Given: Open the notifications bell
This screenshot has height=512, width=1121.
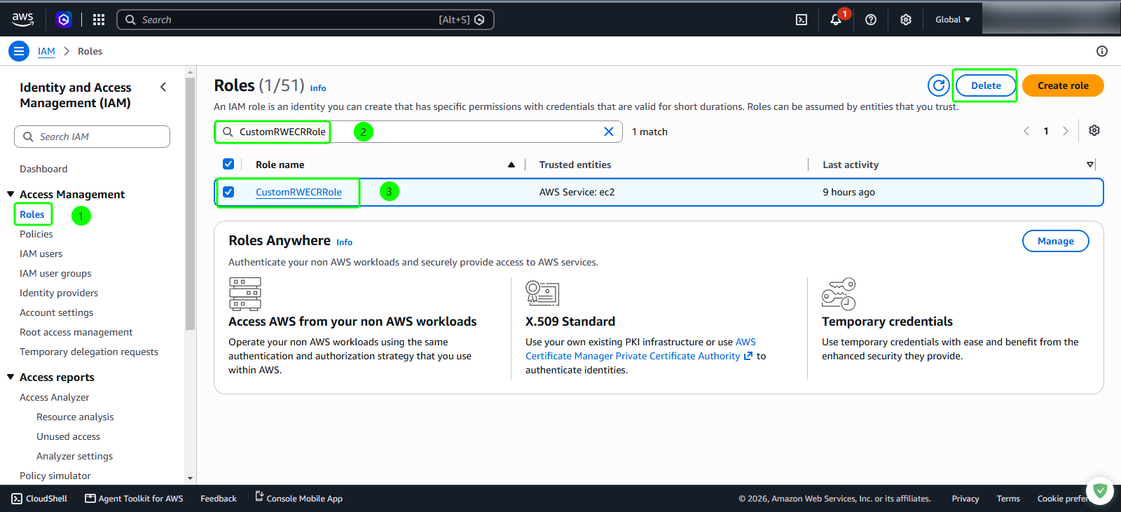Looking at the screenshot, I should [836, 20].
